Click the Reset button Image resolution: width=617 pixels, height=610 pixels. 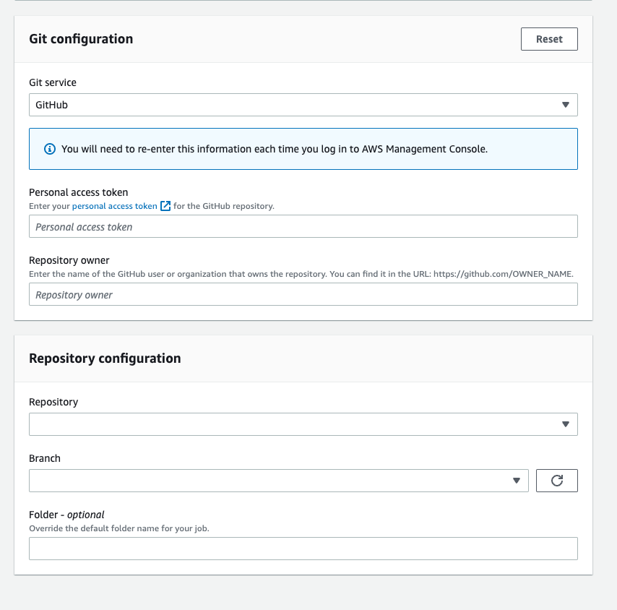point(549,38)
